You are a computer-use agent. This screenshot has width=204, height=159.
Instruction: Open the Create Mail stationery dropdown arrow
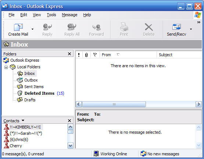[32, 29]
